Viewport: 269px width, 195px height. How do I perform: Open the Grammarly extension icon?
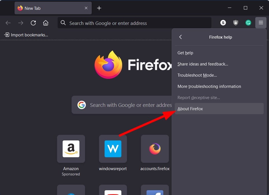pos(248,23)
